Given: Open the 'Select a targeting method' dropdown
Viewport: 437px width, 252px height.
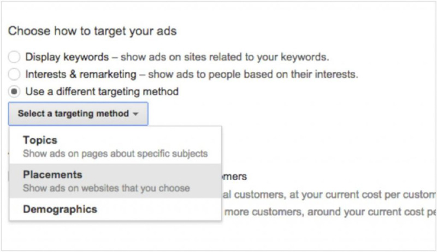Looking at the screenshot, I should [x=78, y=114].
